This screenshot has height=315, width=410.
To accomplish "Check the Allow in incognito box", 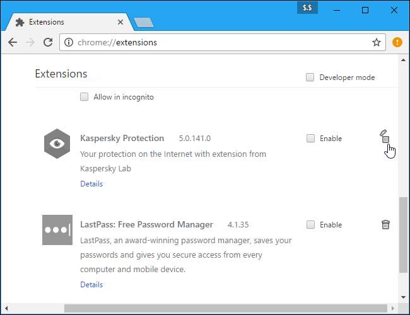I will (x=85, y=97).
